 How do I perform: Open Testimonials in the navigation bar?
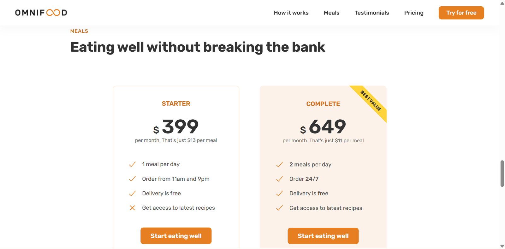pos(371,13)
